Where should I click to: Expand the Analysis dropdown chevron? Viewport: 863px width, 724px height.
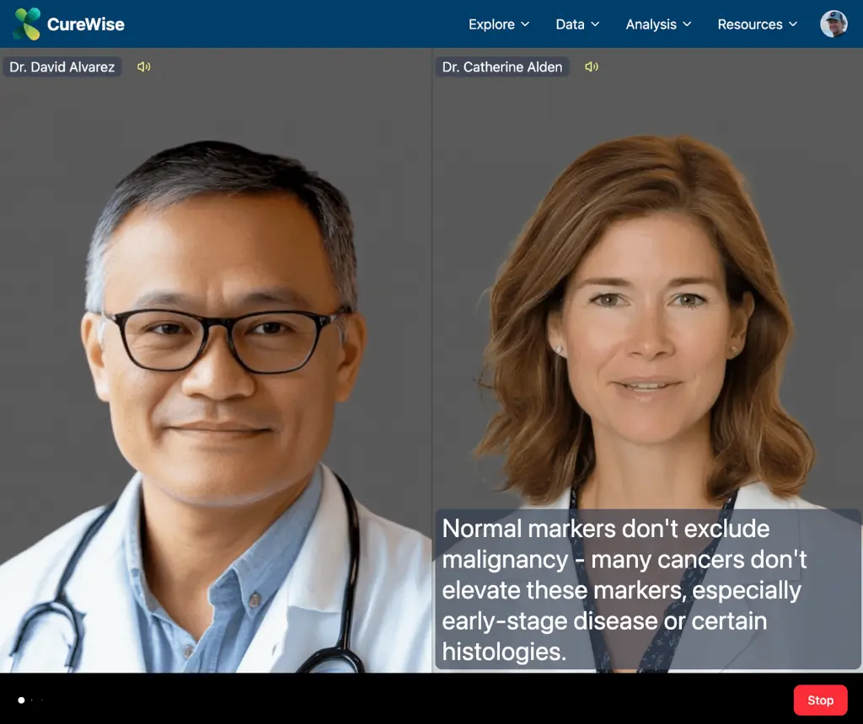687,24
